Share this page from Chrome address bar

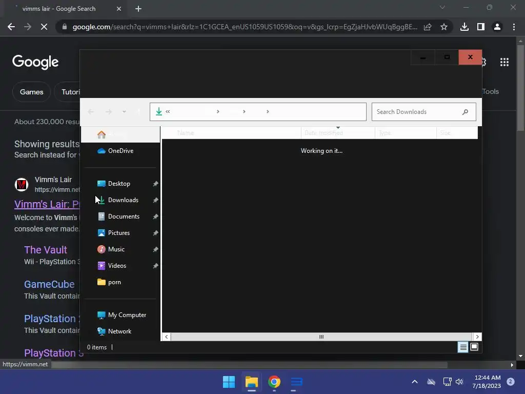(428, 27)
